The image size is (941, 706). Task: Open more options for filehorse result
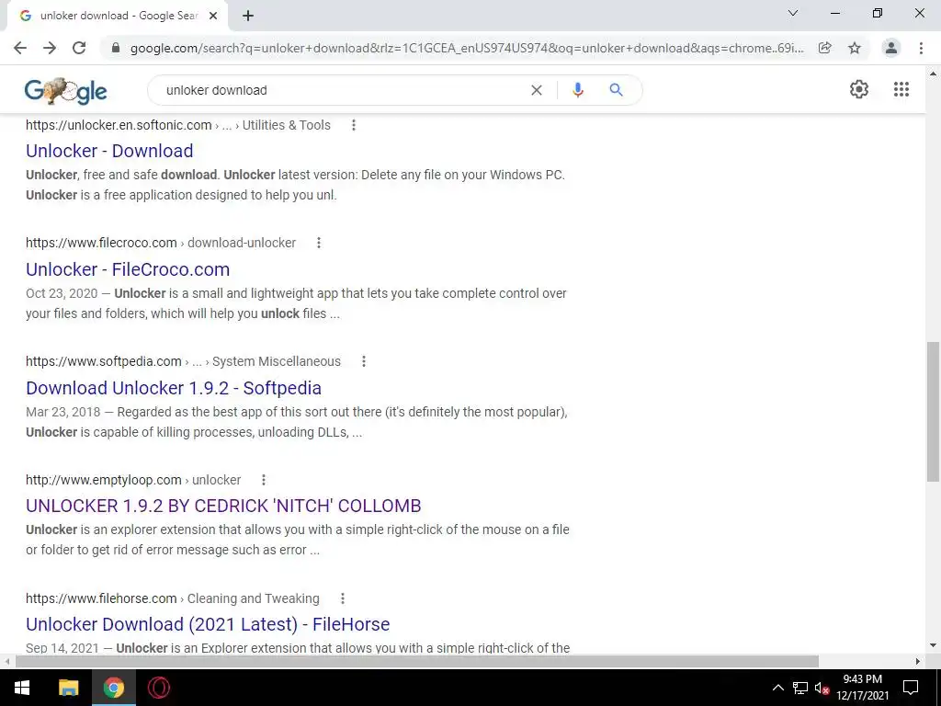342,598
